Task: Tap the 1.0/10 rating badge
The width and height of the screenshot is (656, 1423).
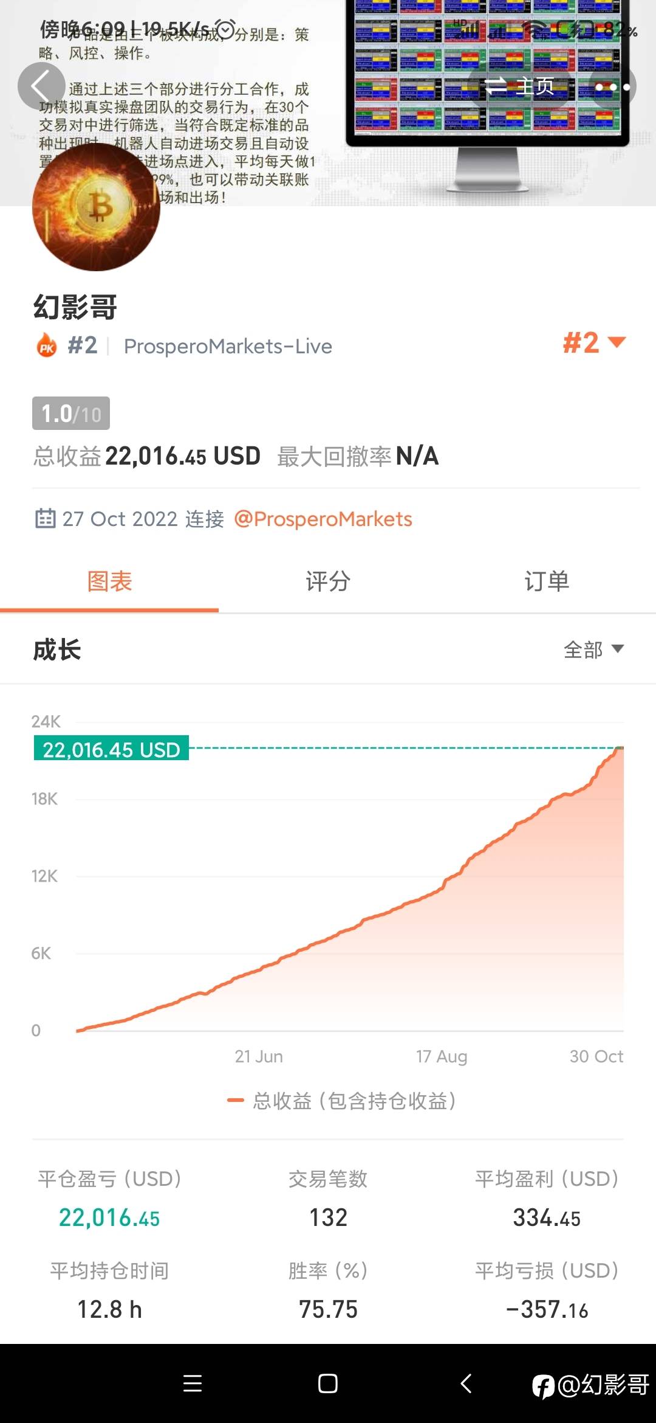Action: coord(71,414)
